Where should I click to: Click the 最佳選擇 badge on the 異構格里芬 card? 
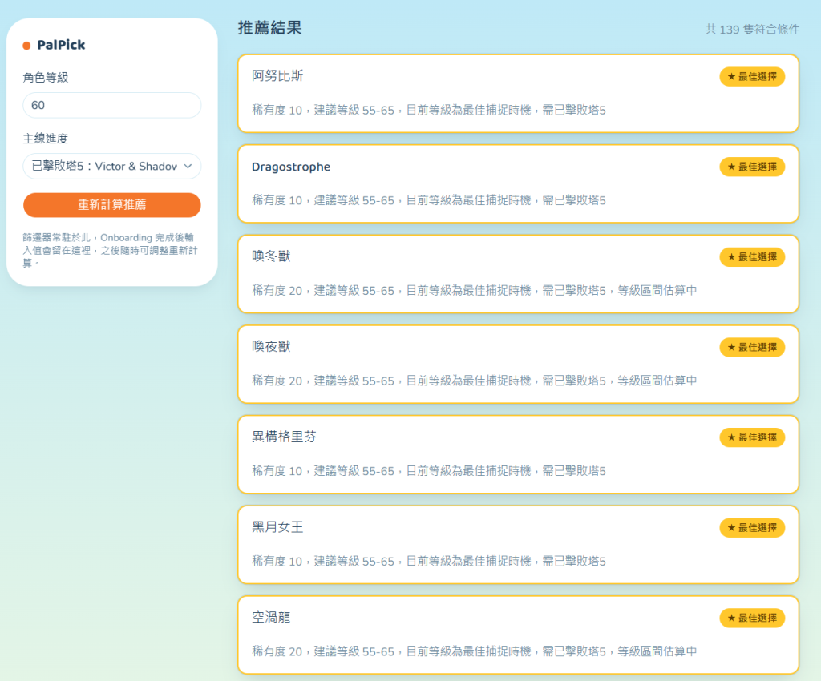(752, 437)
